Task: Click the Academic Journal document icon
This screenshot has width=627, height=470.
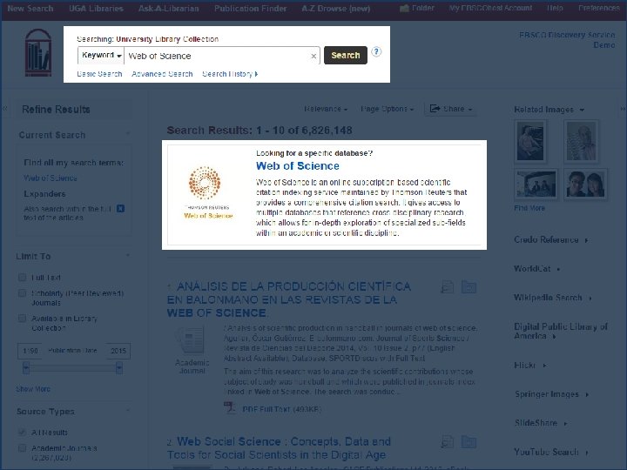Action: (x=191, y=340)
